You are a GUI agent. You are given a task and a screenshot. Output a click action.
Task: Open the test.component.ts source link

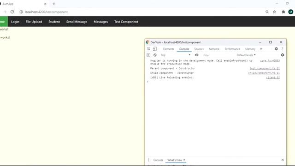pyautogui.click(x=265, y=68)
